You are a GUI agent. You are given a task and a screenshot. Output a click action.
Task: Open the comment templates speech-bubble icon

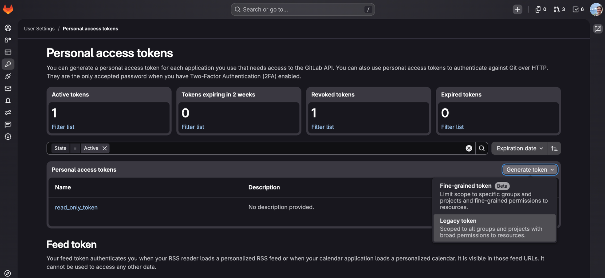tap(8, 125)
